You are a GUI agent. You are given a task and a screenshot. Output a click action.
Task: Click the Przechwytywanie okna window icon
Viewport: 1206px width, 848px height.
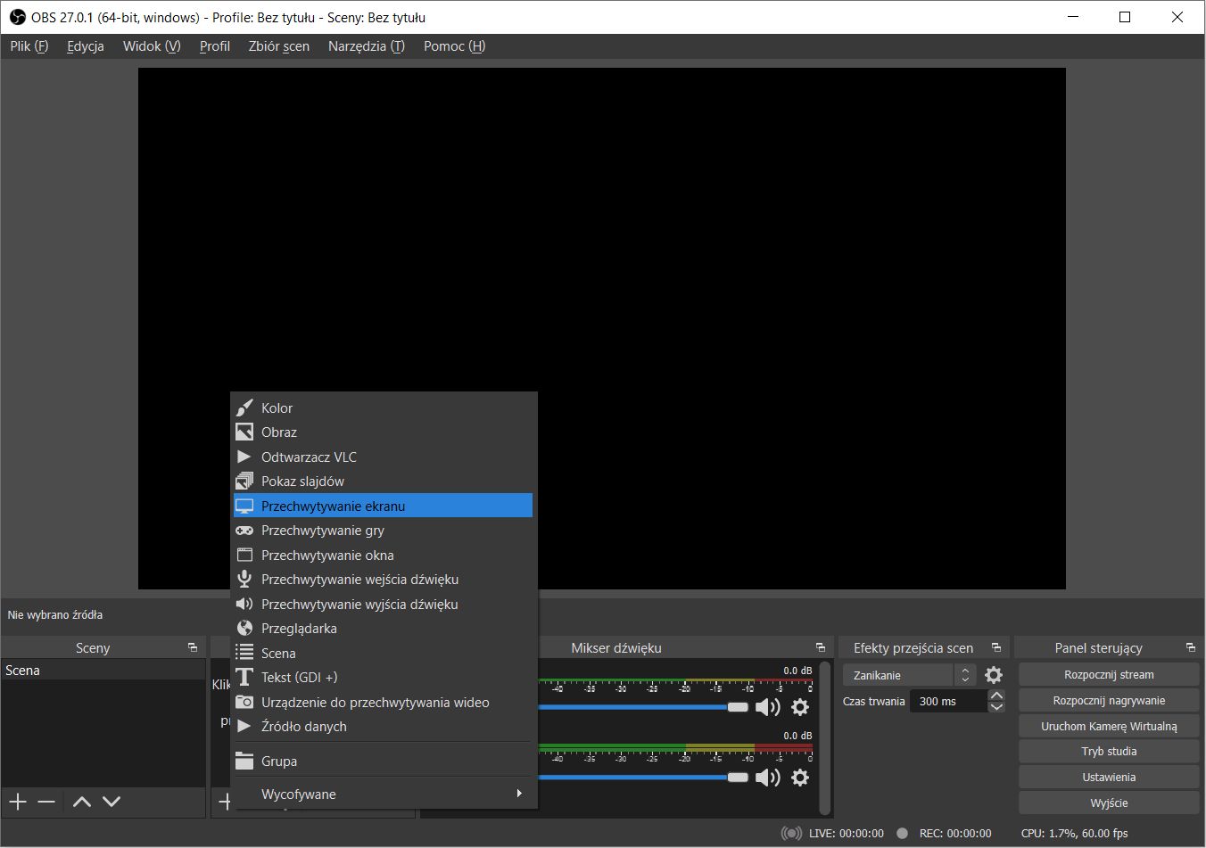coord(244,555)
